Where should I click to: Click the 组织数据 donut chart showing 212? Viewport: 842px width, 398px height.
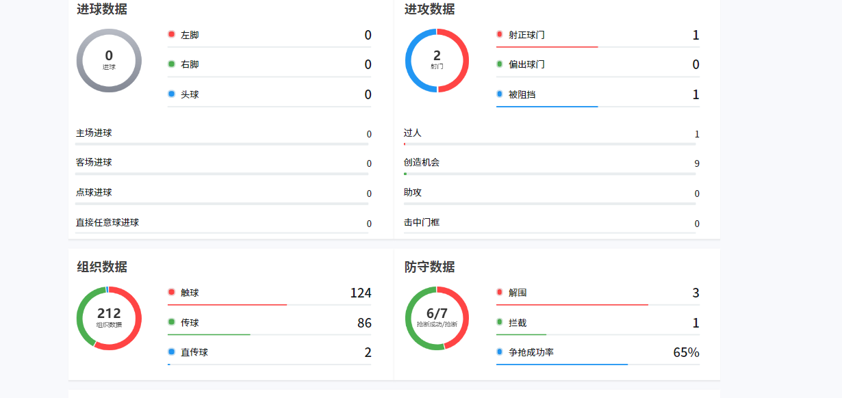[109, 319]
